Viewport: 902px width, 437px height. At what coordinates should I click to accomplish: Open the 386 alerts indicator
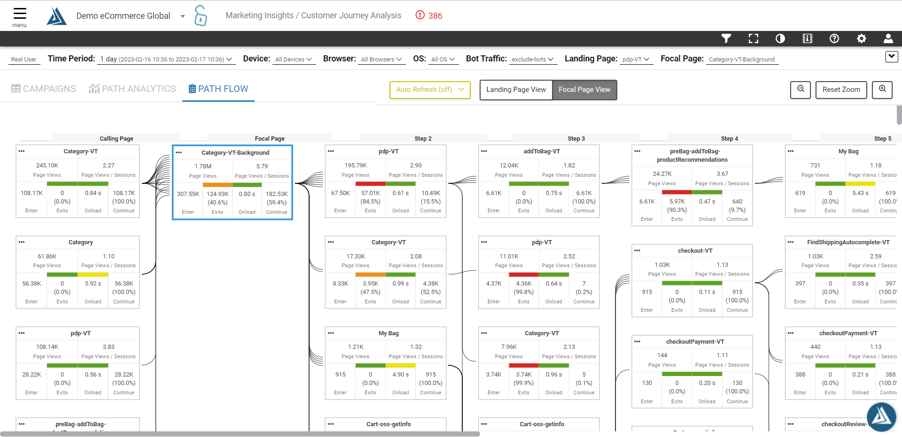coord(429,15)
